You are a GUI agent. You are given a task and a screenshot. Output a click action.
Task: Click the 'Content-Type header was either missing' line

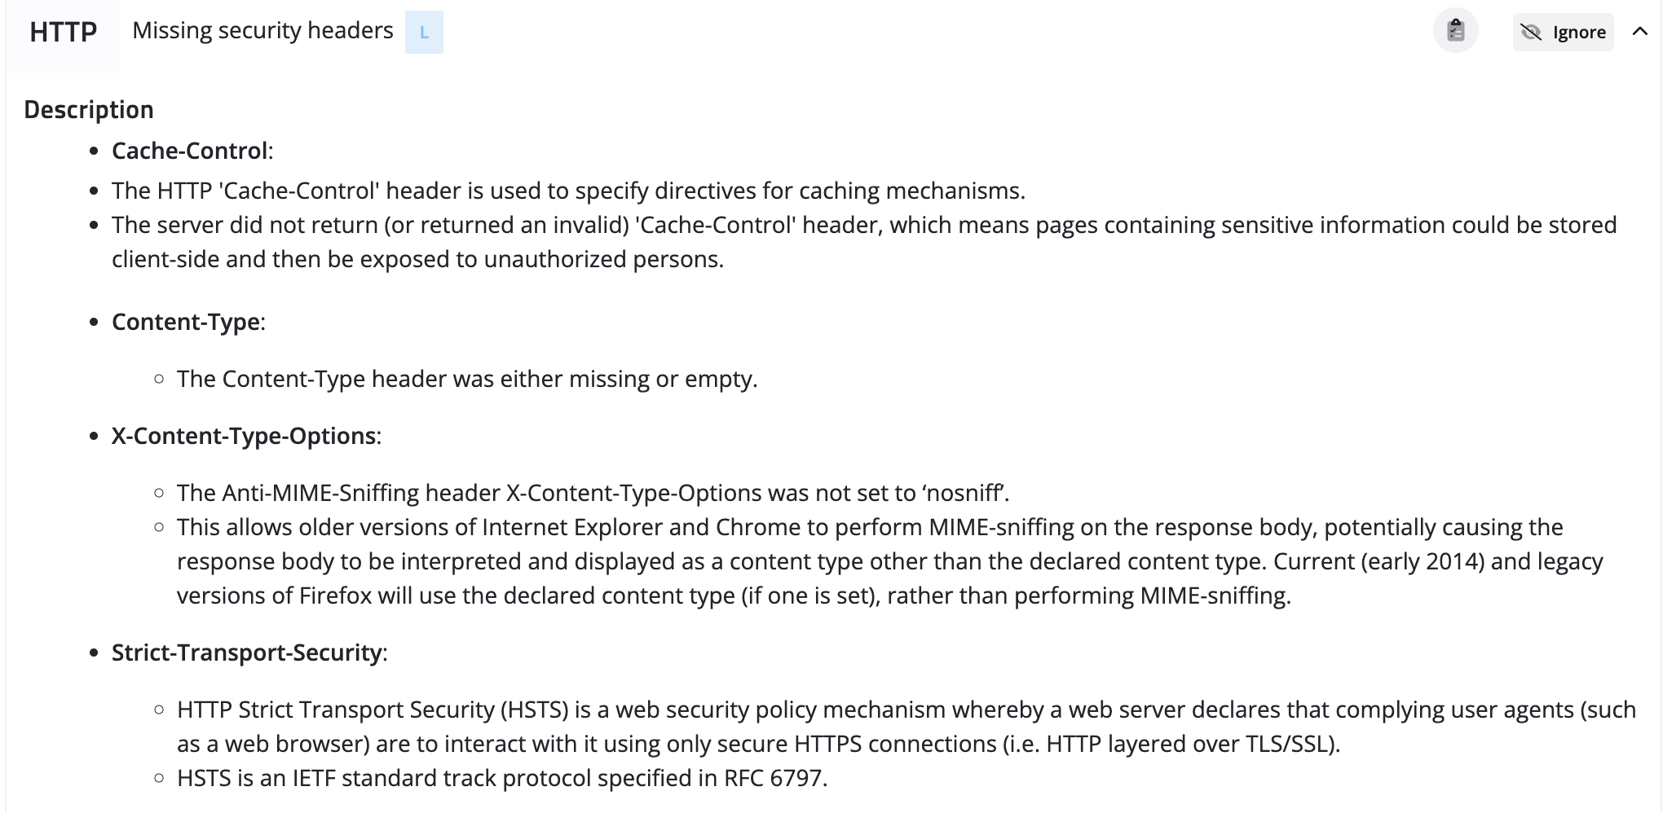click(467, 379)
